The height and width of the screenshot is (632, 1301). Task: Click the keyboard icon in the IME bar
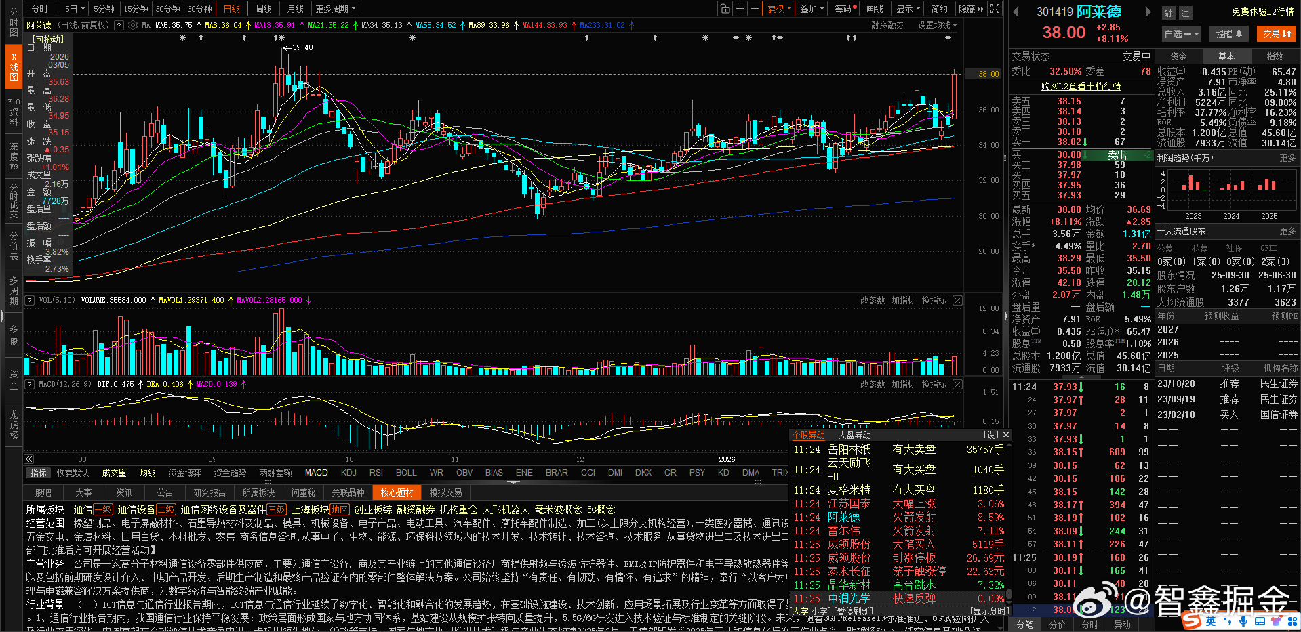[1260, 620]
